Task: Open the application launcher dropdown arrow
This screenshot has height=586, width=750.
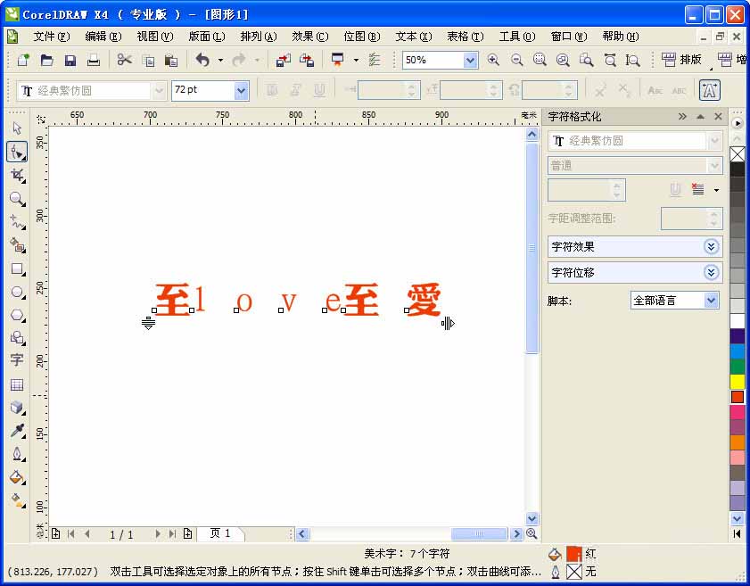Action: 356,61
